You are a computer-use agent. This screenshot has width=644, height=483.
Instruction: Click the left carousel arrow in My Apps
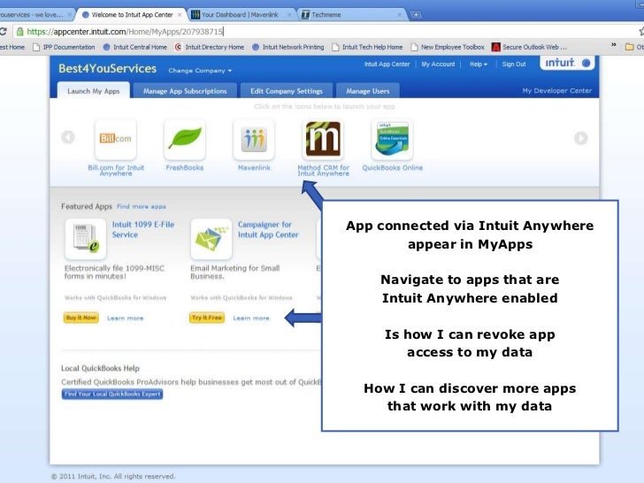pyautogui.click(x=68, y=137)
